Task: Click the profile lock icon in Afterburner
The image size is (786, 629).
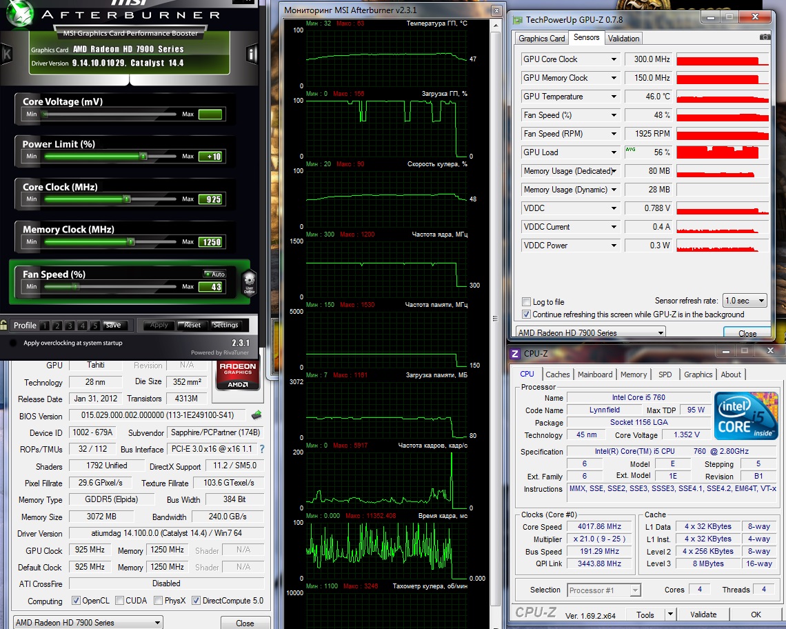Action: pyautogui.click(x=4, y=325)
